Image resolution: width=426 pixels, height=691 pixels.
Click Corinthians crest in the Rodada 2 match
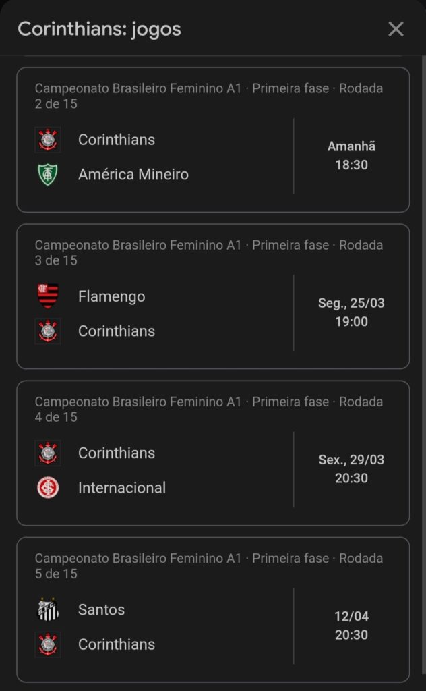48,140
